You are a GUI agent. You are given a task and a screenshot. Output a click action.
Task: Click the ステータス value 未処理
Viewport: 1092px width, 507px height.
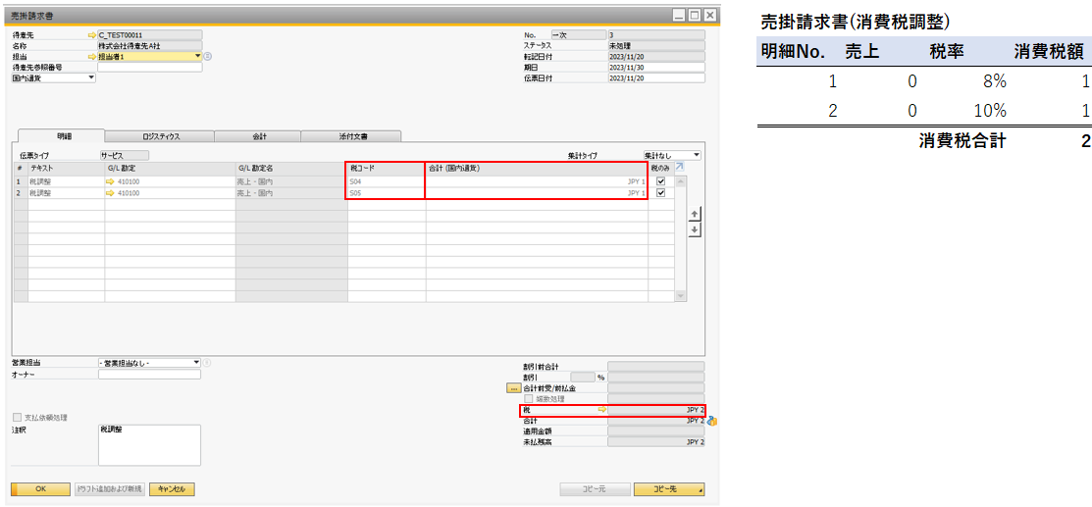pyautogui.click(x=655, y=45)
